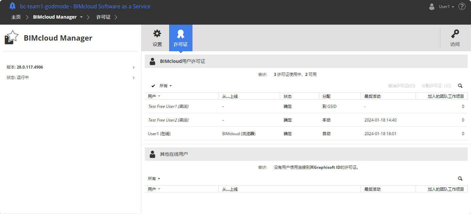
Task: Expand chevron after 许可证 breadcrumb
Action: click(x=116, y=17)
